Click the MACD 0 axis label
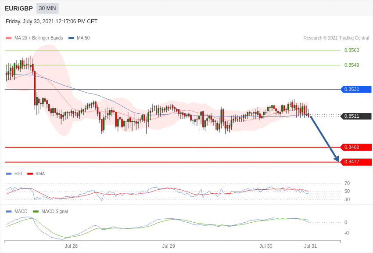 pyautogui.click(x=346, y=222)
